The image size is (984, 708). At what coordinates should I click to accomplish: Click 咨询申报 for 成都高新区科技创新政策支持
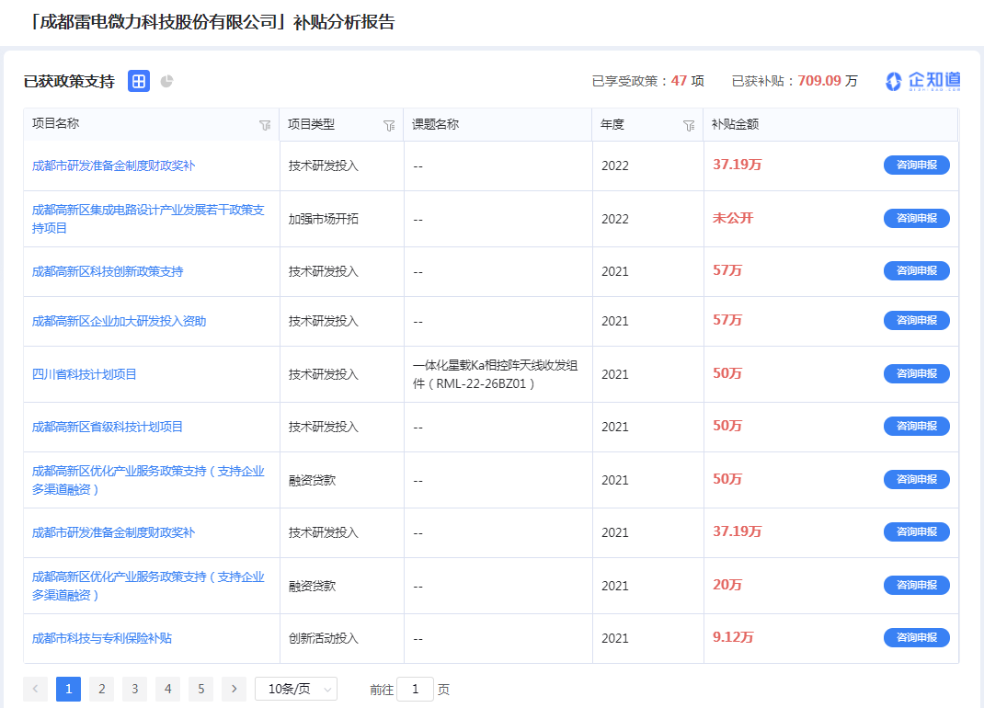(916, 271)
